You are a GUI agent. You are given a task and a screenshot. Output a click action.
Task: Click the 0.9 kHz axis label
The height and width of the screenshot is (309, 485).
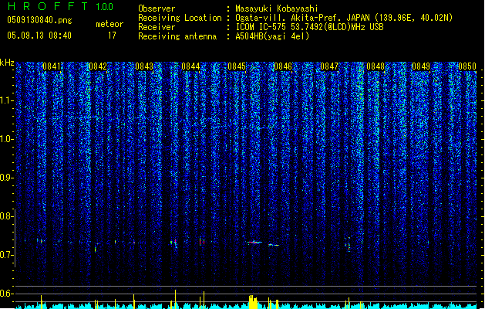(x=5, y=178)
